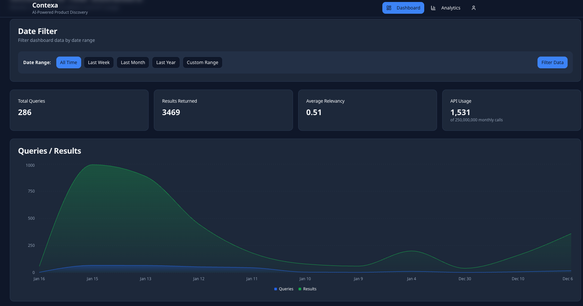Toggle the Results legend green marker
Screen dimensions: 583x306
pyautogui.click(x=300, y=289)
